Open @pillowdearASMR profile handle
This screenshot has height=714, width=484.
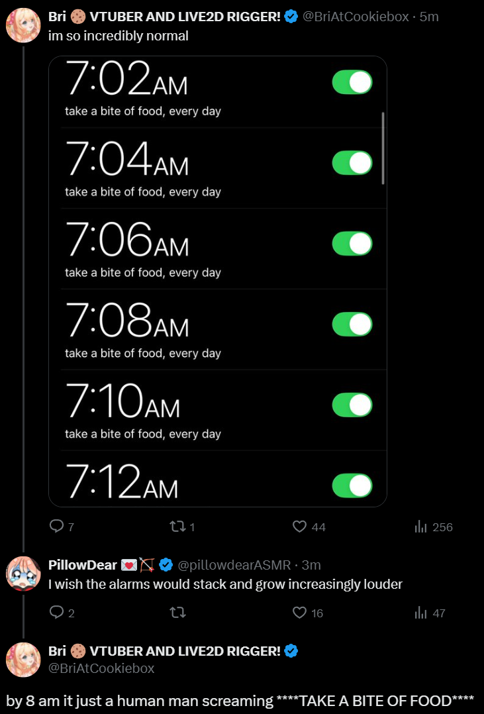coord(234,565)
